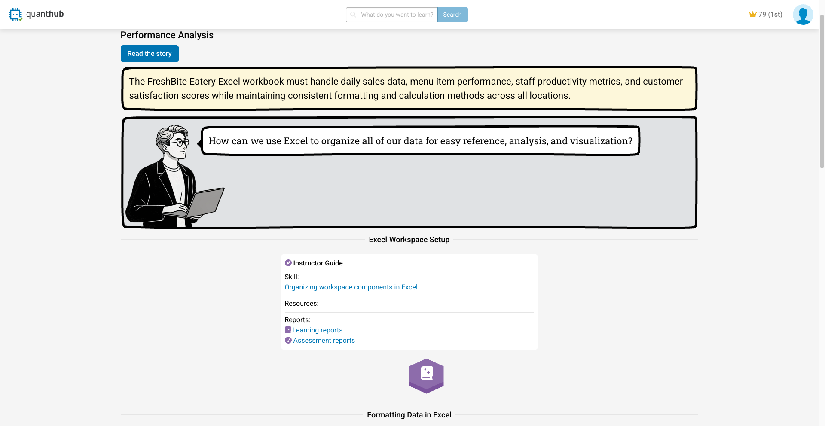Click the magnifier icon in search box

coord(353,15)
